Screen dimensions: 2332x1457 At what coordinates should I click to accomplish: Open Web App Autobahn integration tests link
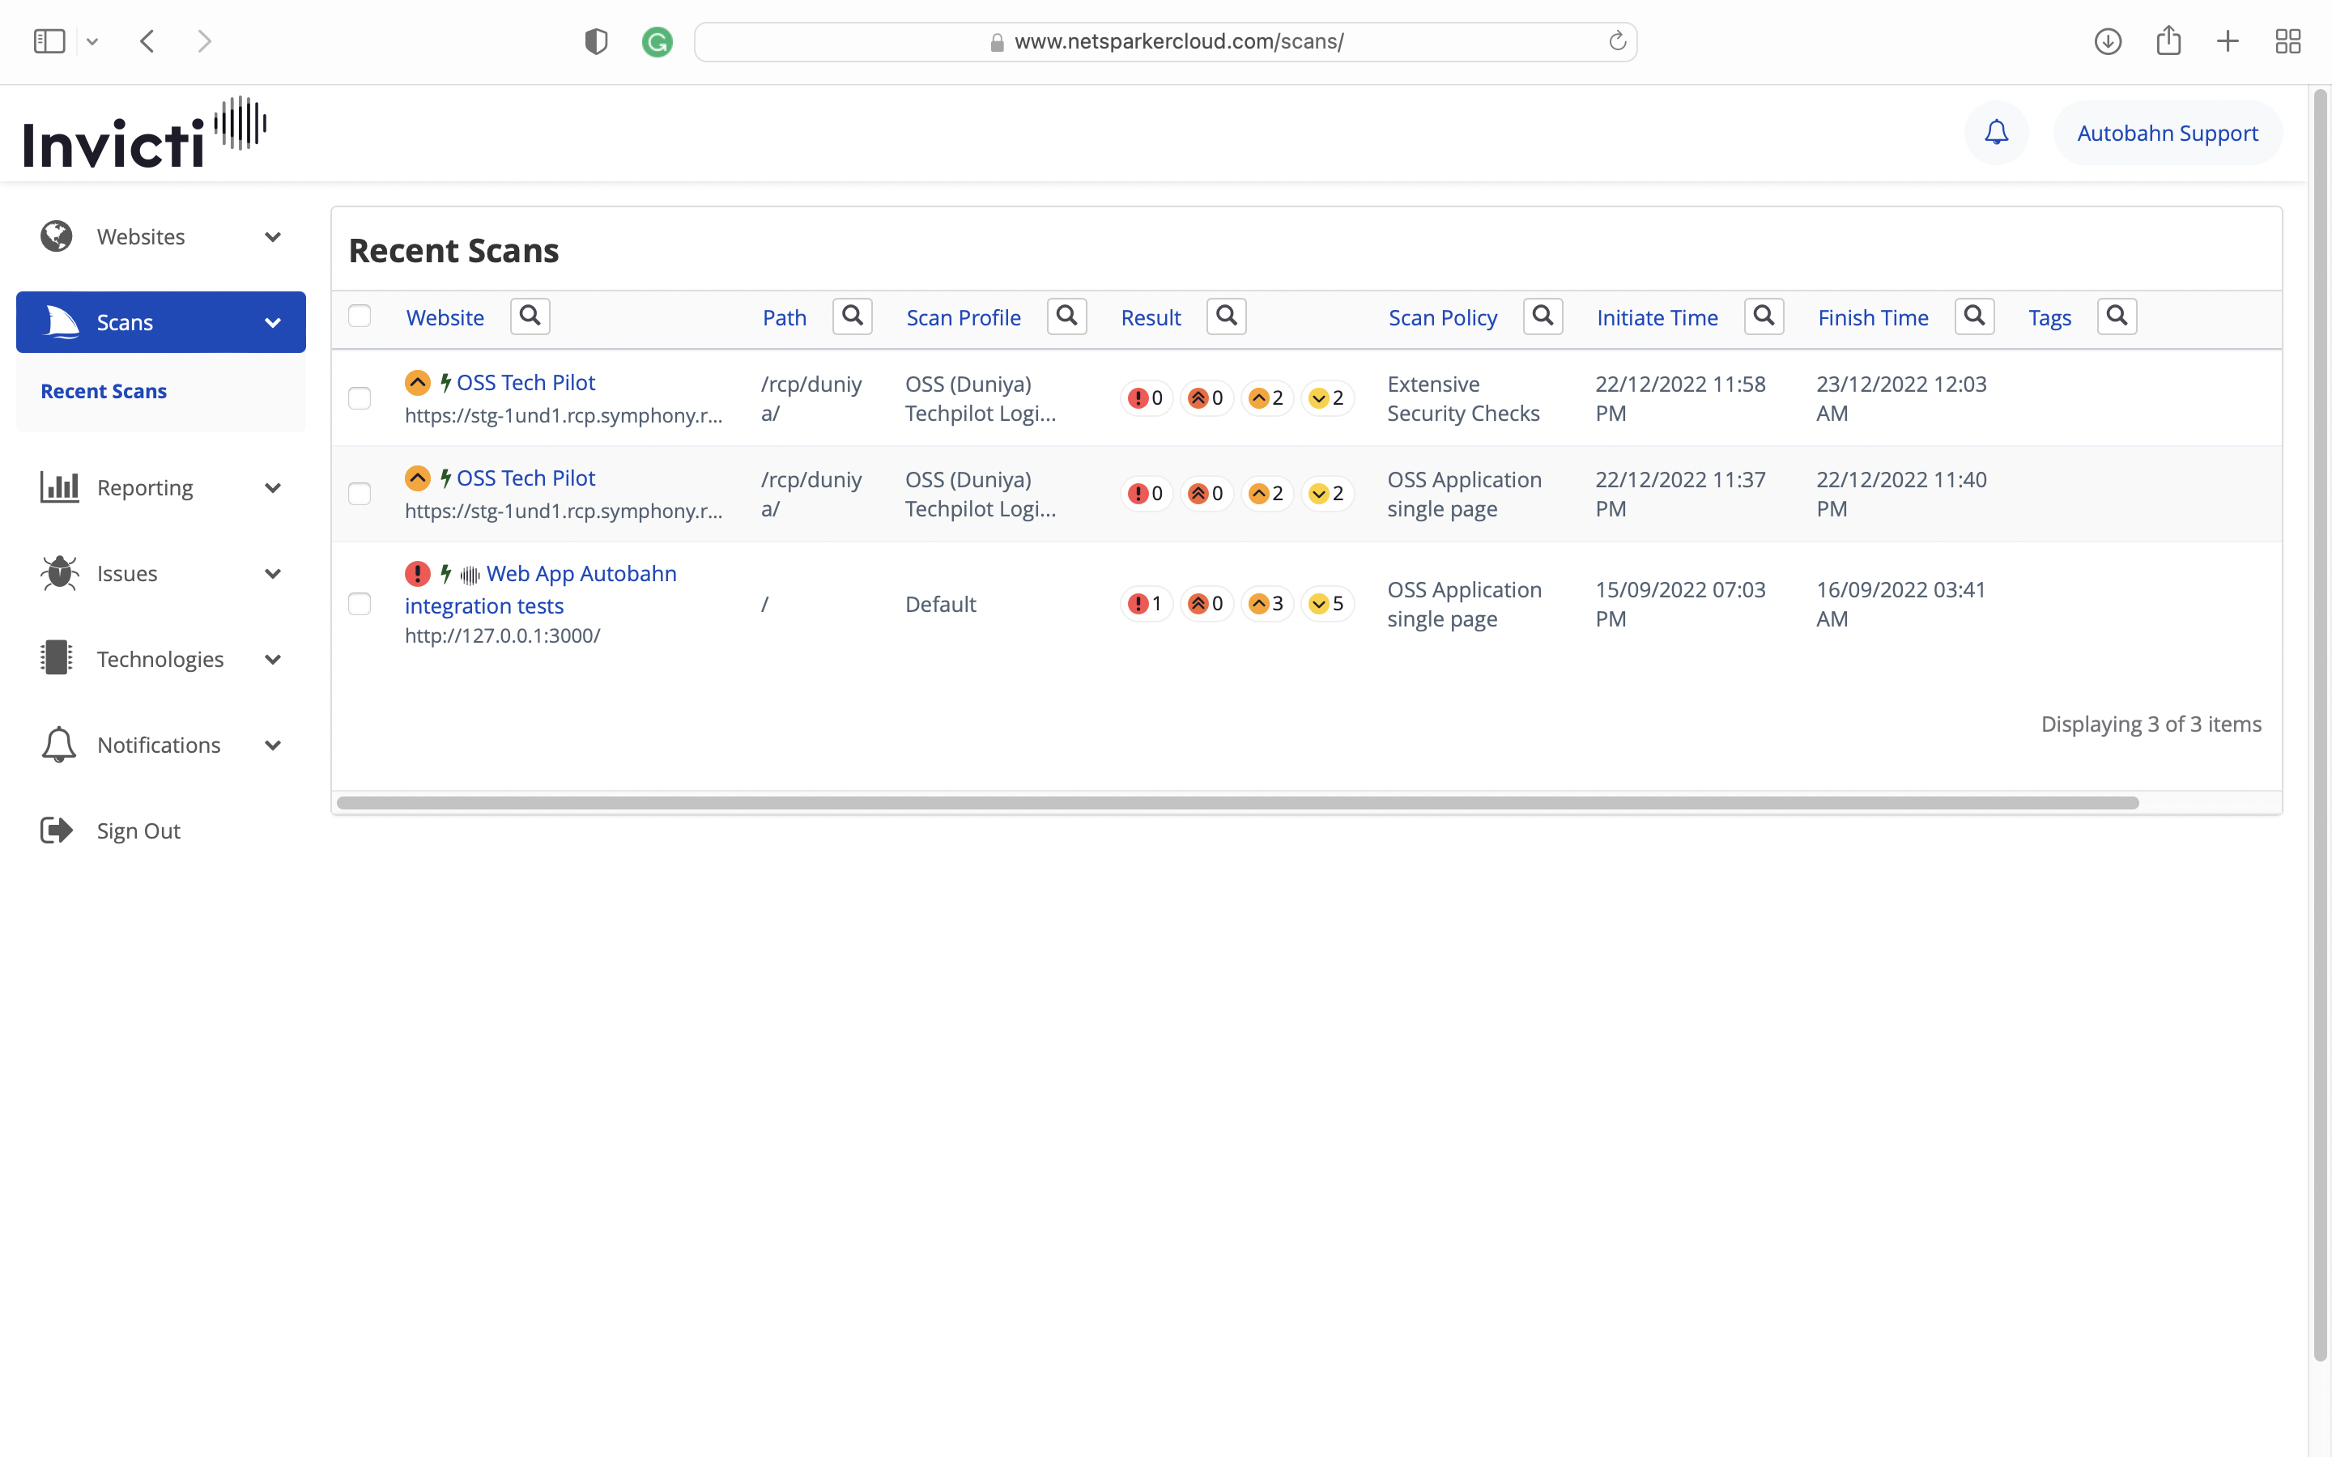tap(541, 588)
